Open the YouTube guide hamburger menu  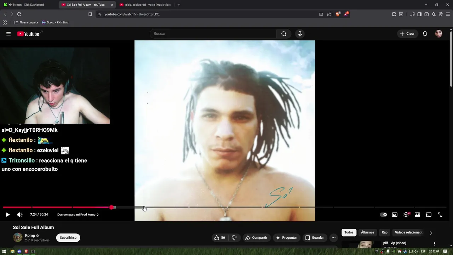click(8, 34)
